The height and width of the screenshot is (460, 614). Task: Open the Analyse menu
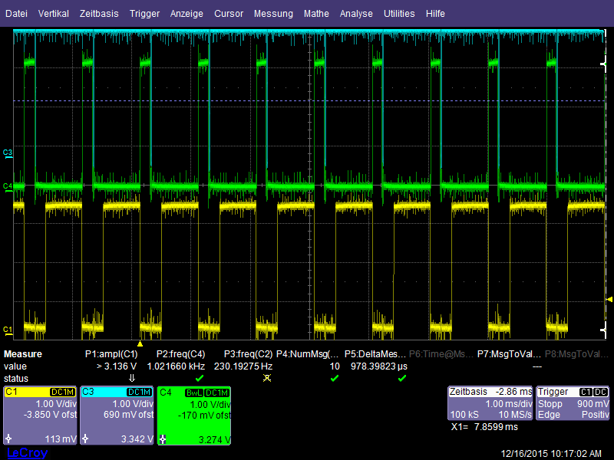[356, 13]
